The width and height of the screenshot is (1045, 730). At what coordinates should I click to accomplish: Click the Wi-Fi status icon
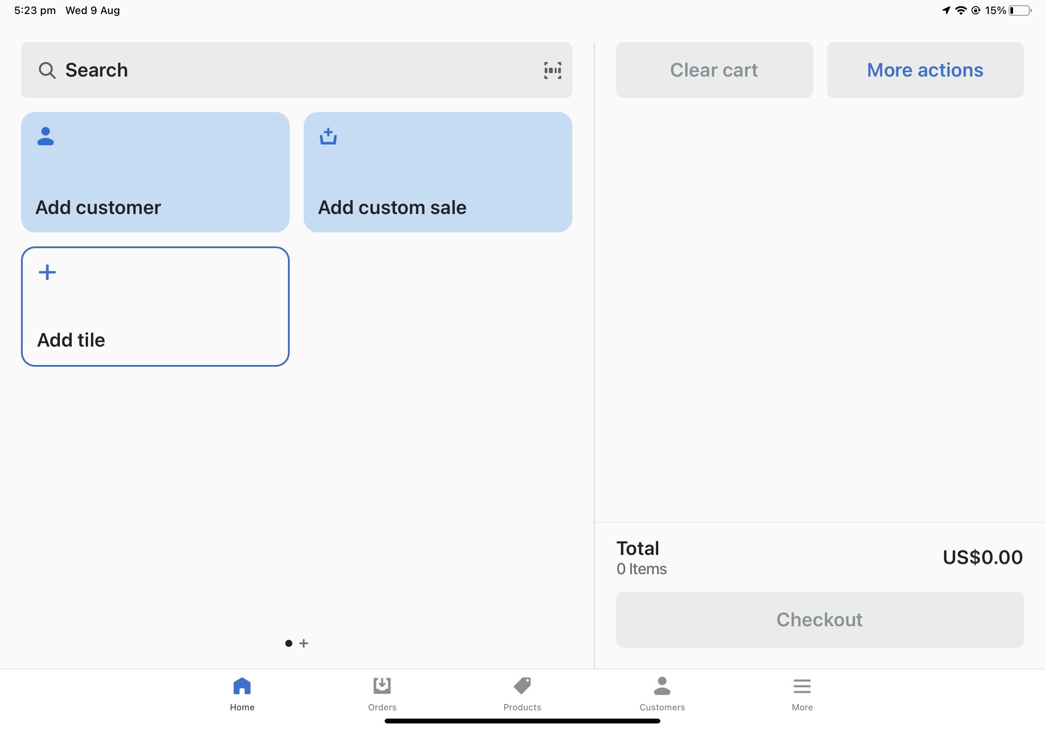coord(961,11)
